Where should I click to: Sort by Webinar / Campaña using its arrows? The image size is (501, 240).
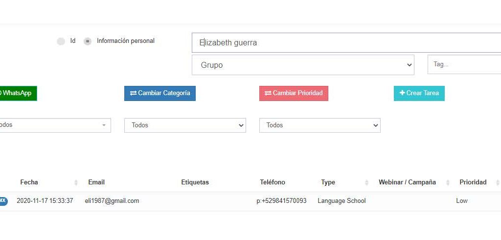[448, 182]
